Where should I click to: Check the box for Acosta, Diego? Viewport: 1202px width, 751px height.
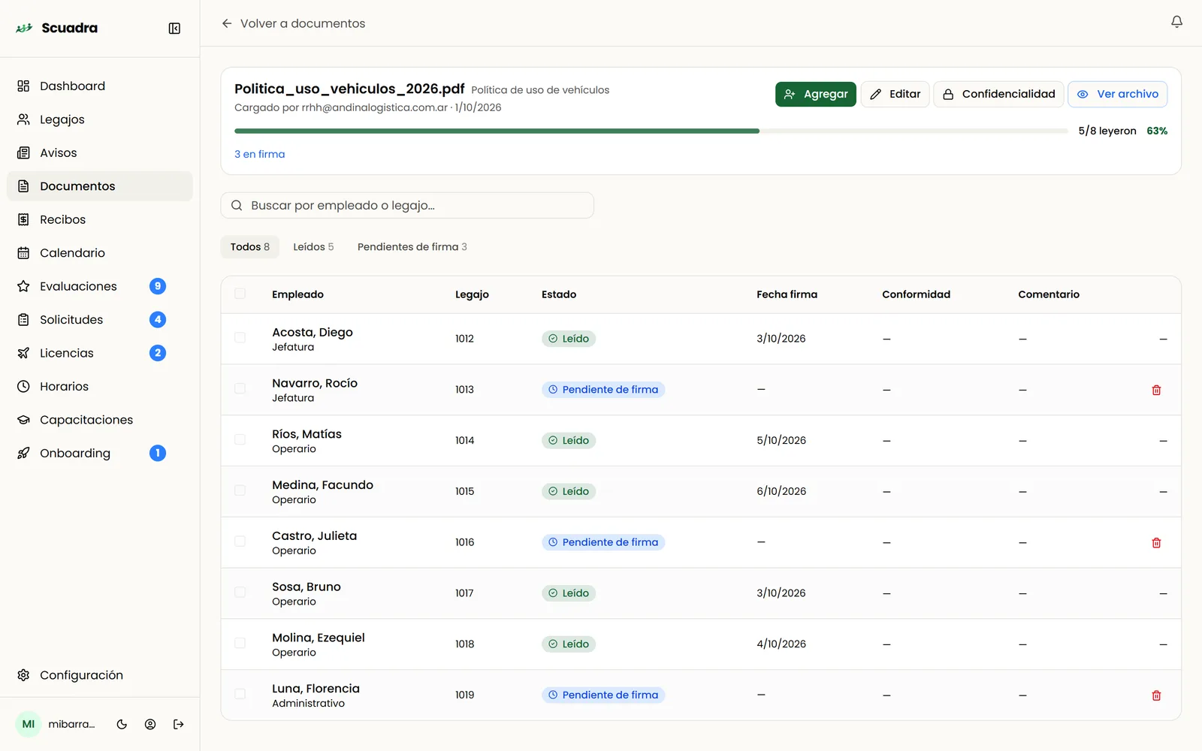[240, 338]
